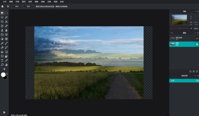The image size is (199, 116).
Task: Swap foreground and background colors
Action: click(x=7, y=74)
